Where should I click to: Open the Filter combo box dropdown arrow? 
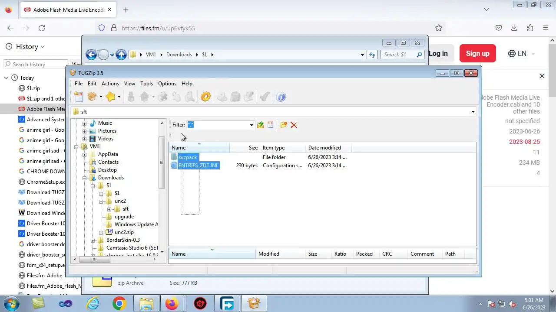[x=251, y=125]
